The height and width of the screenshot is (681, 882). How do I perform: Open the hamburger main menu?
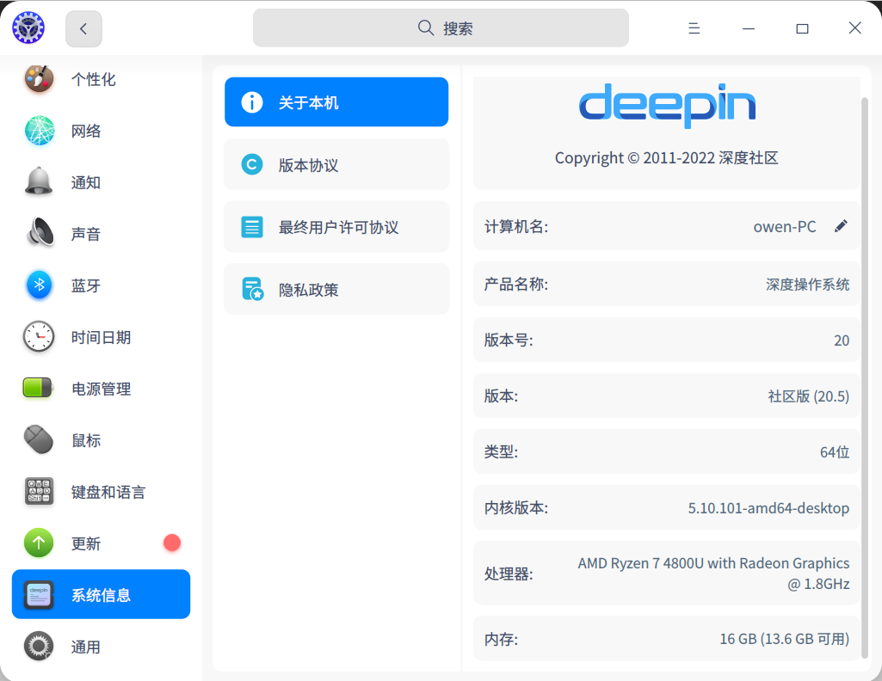pyautogui.click(x=694, y=28)
